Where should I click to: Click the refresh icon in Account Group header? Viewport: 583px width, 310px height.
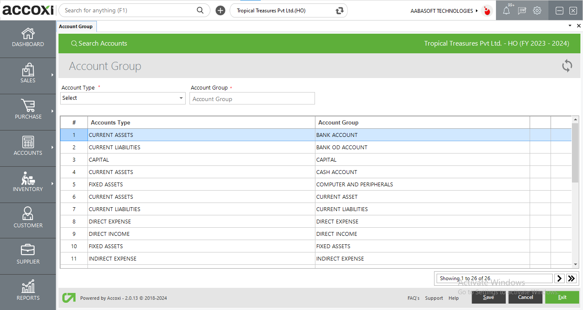pos(567,66)
